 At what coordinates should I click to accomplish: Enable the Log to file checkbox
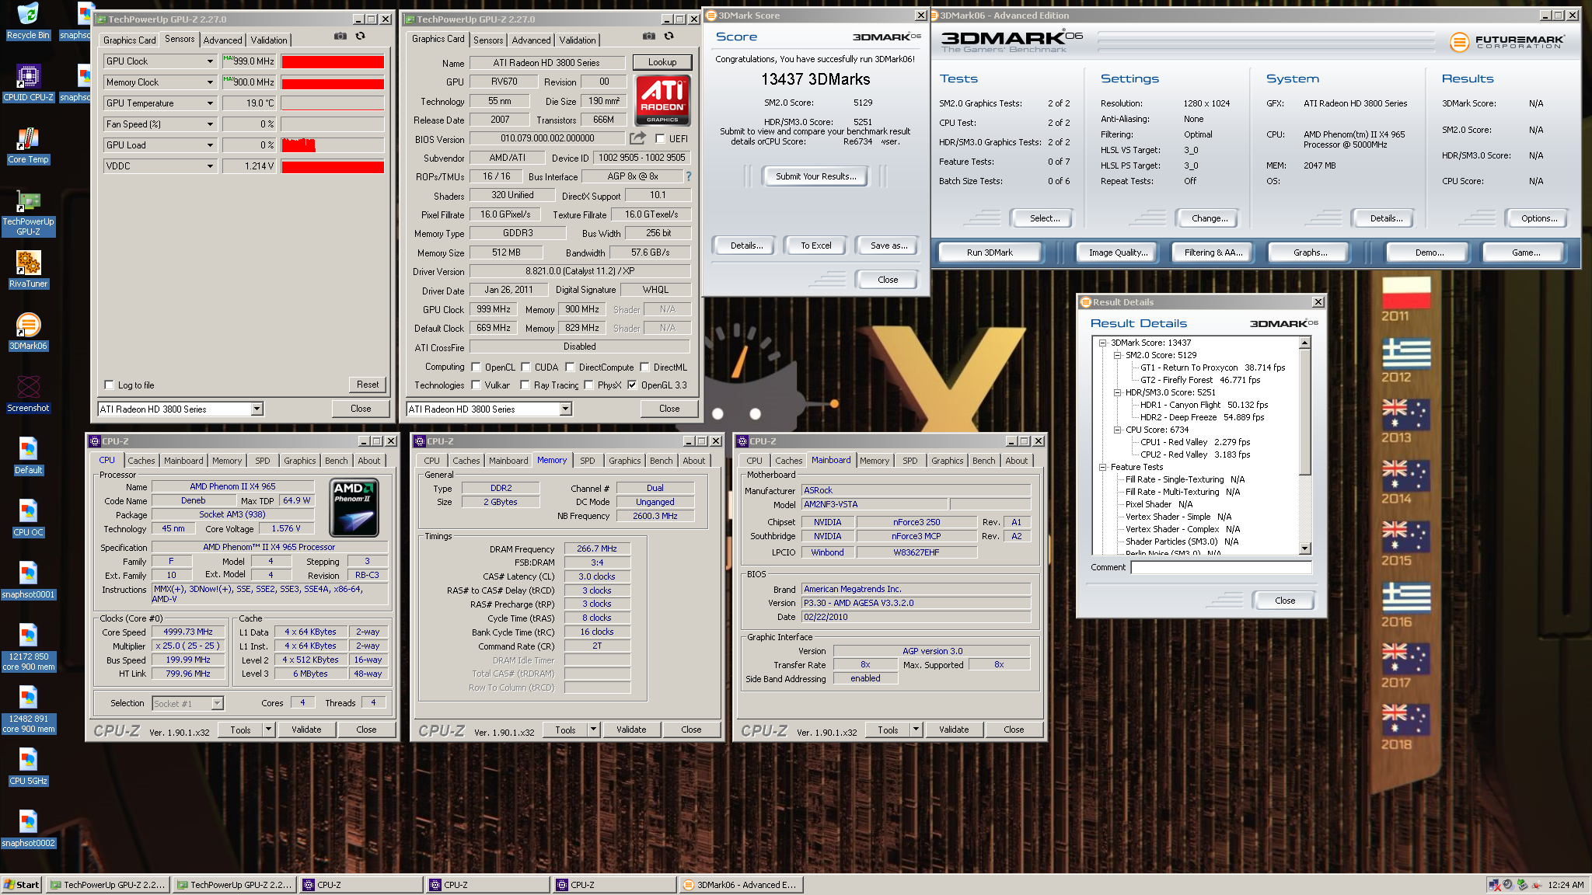tap(109, 385)
